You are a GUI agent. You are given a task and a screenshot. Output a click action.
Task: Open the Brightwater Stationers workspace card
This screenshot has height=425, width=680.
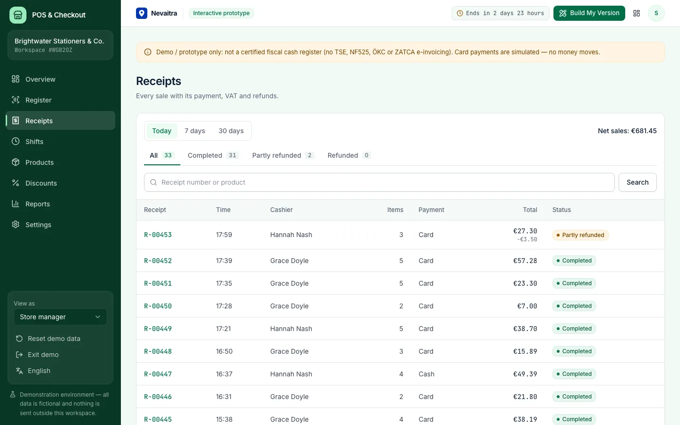click(x=60, y=45)
